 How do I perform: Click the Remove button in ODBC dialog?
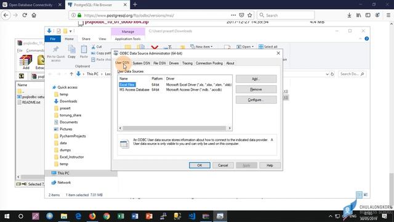click(x=256, y=89)
